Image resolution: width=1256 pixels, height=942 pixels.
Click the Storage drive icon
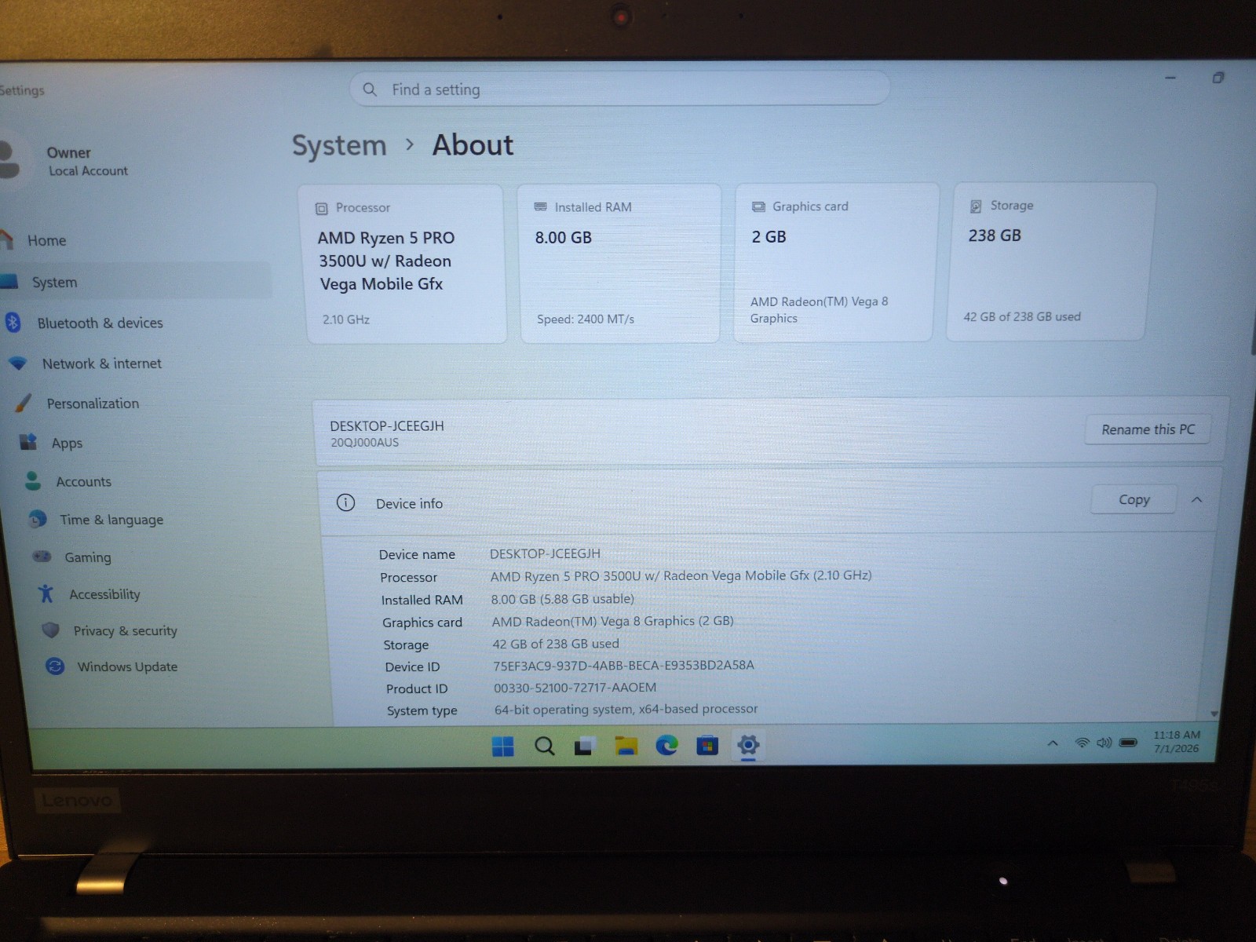pyautogui.click(x=976, y=206)
